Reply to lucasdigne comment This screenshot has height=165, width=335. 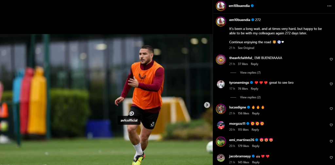pyautogui.click(x=256, y=114)
